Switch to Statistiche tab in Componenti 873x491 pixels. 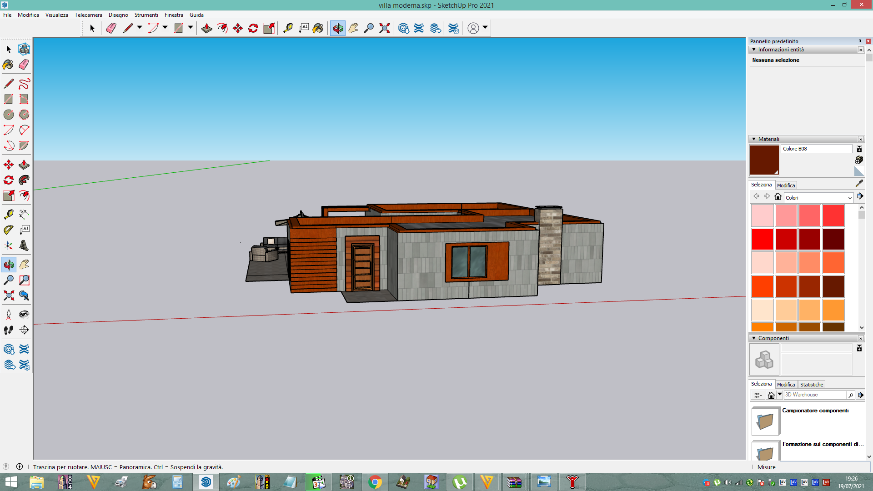(812, 385)
